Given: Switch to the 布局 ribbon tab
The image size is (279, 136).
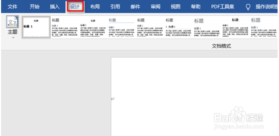Looking at the screenshot, I should (95, 7).
